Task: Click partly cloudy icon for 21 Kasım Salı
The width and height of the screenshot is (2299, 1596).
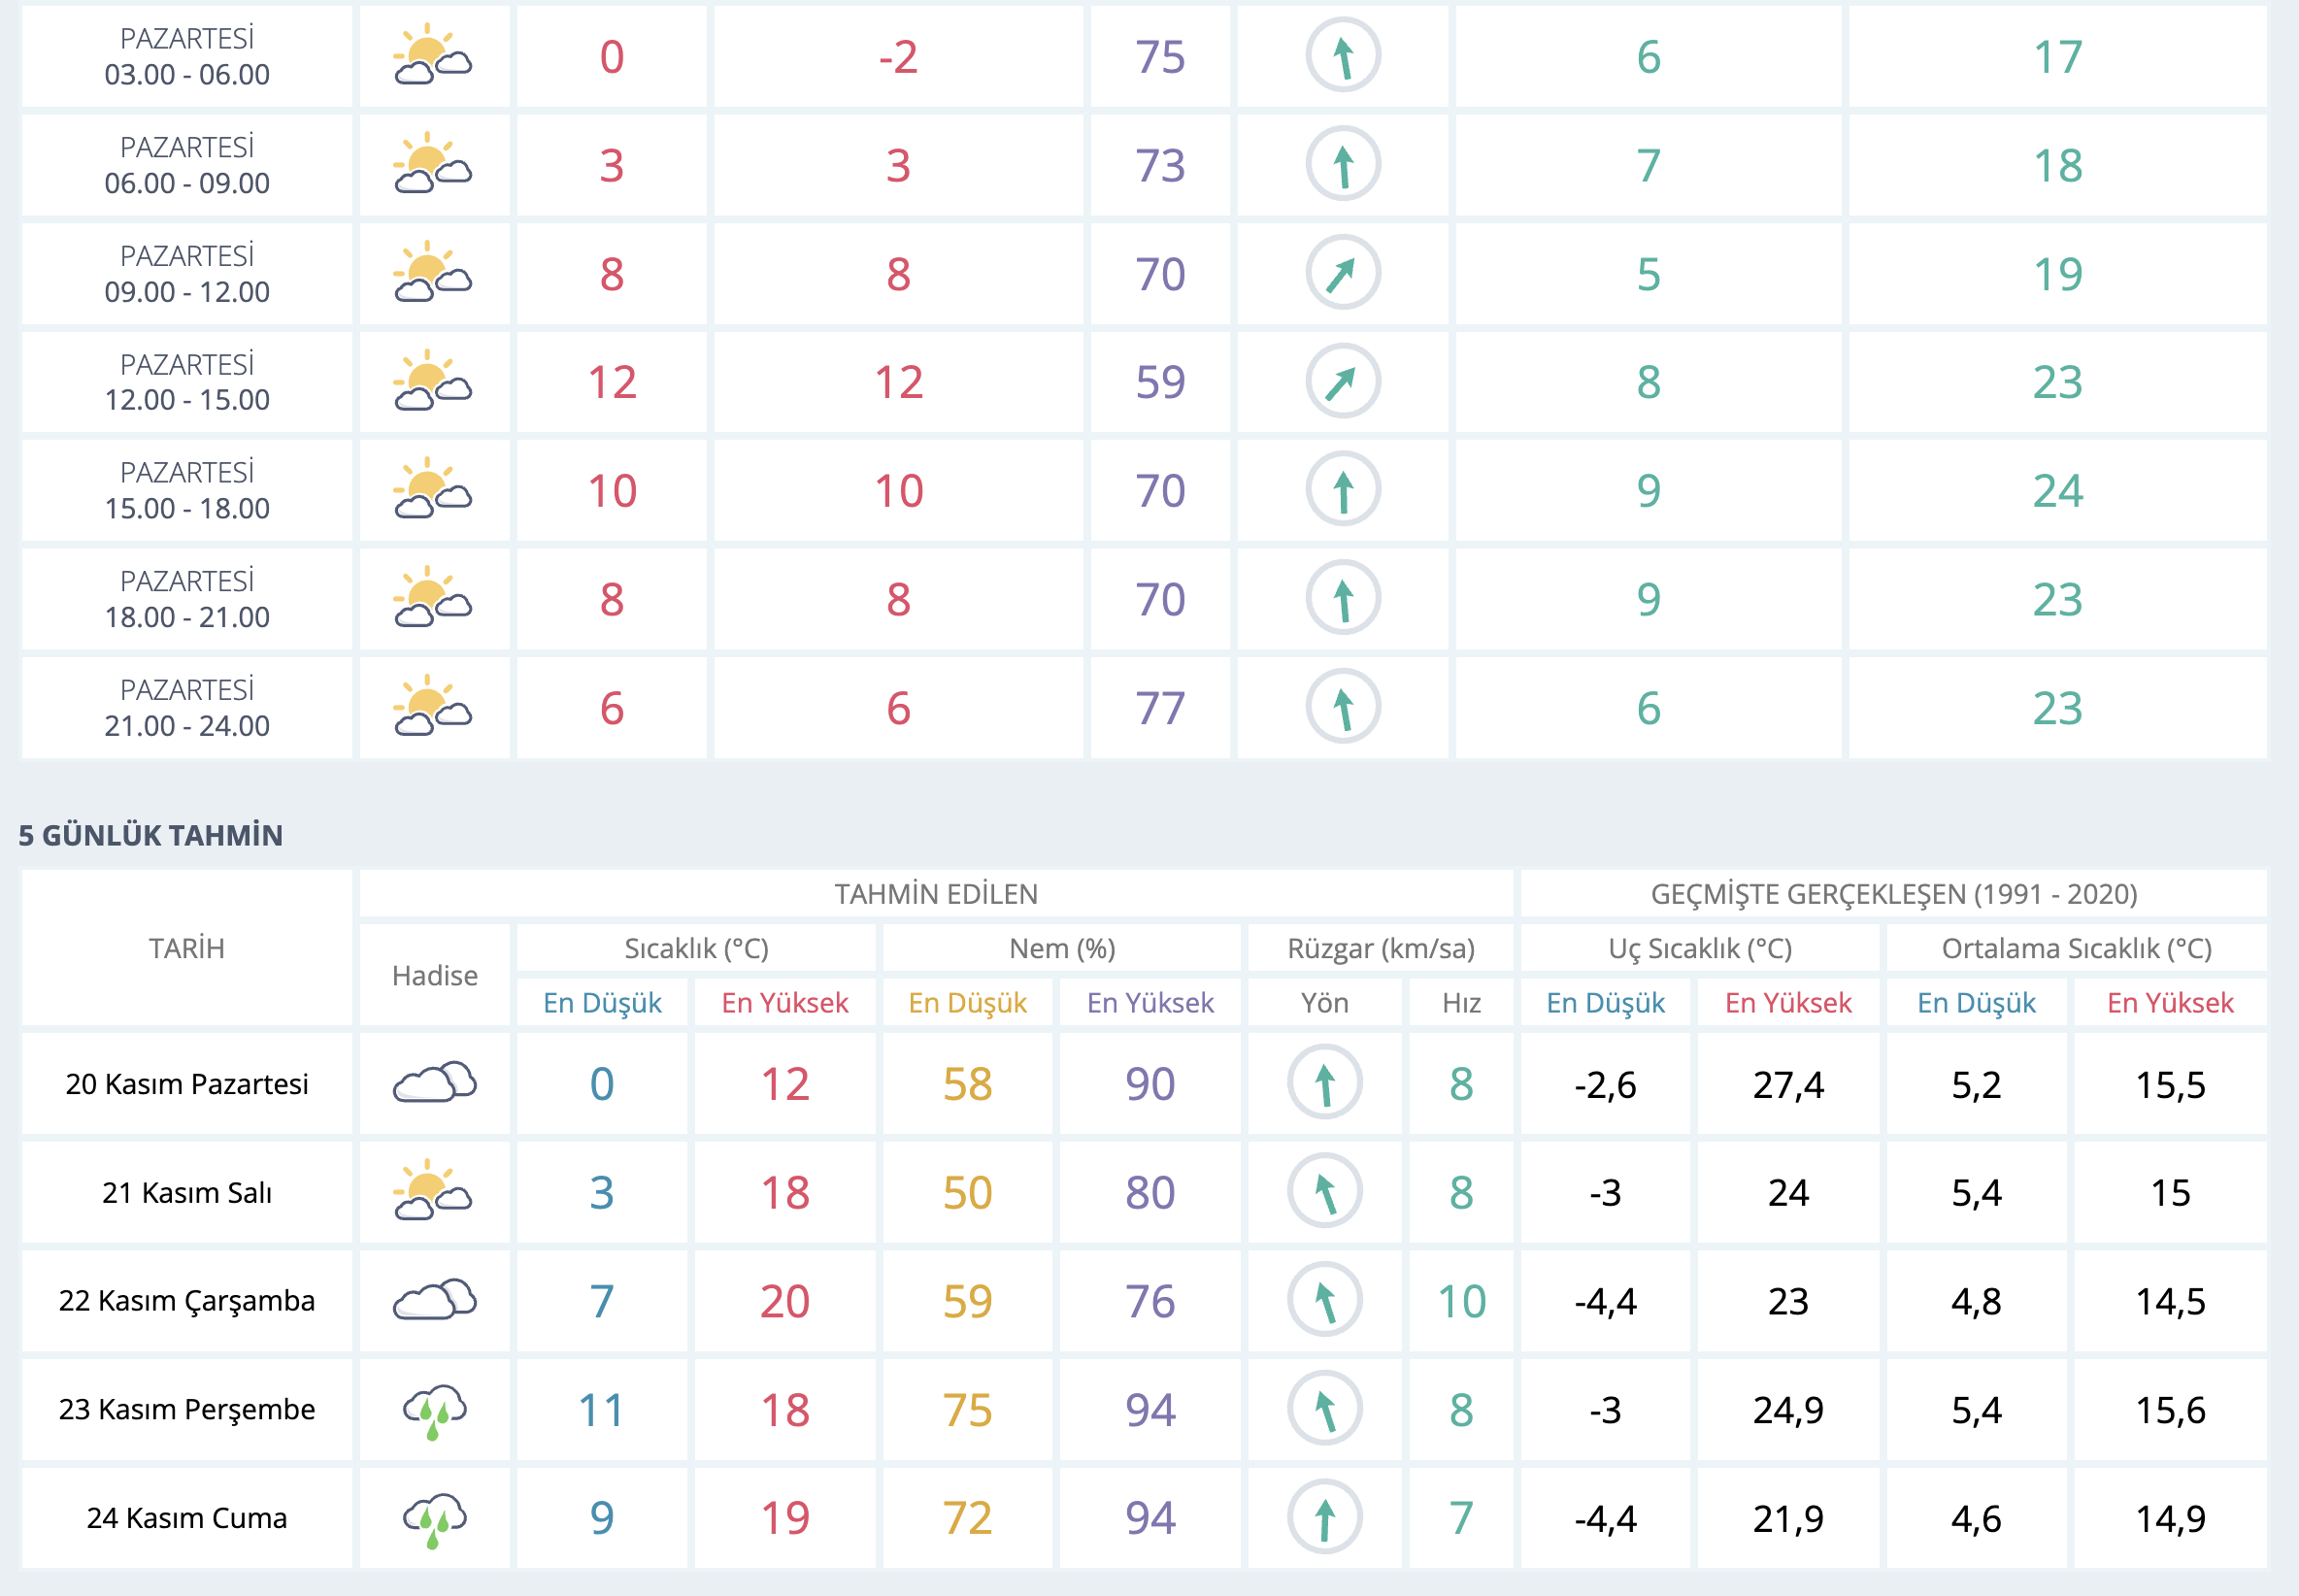Action: point(433,1192)
